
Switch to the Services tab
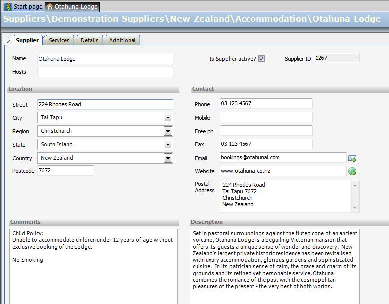(x=59, y=40)
